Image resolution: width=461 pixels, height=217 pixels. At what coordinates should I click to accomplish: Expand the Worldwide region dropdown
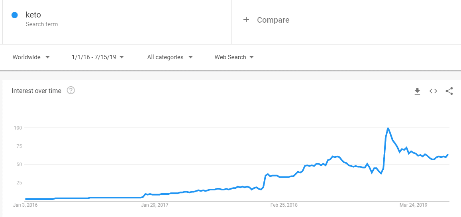pyautogui.click(x=31, y=57)
